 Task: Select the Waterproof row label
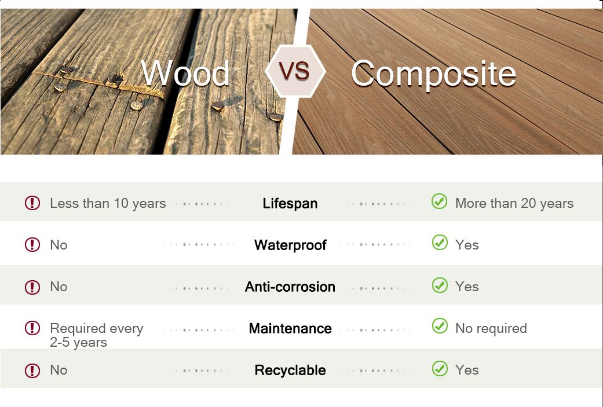pos(290,245)
